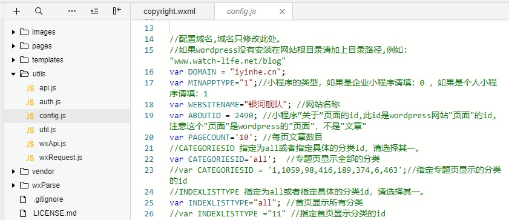Click the collapse-all list icon in file toolbar

[x=94, y=12]
